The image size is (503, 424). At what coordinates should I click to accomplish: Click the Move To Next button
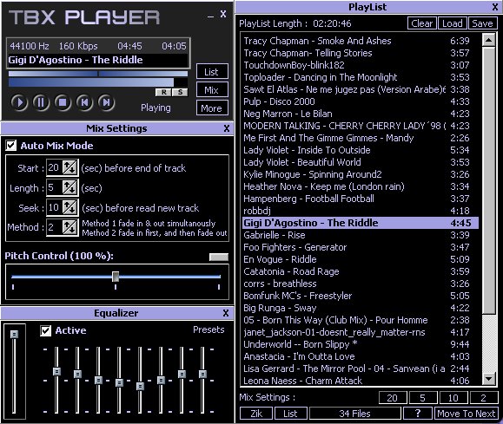click(x=467, y=414)
